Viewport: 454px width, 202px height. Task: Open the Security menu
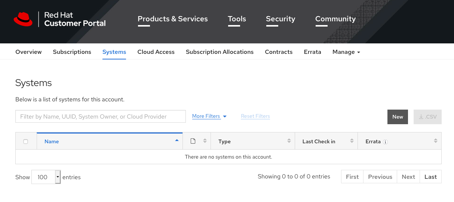tap(280, 19)
